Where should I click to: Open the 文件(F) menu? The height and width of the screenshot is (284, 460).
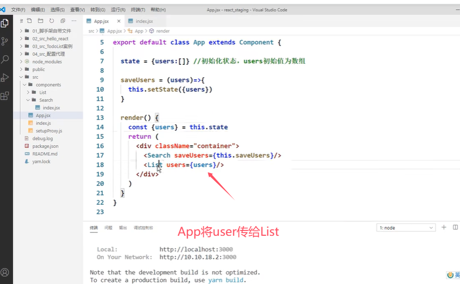(x=18, y=10)
